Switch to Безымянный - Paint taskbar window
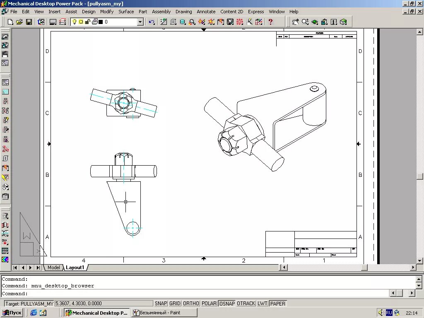The image size is (424, 318). [x=164, y=313]
